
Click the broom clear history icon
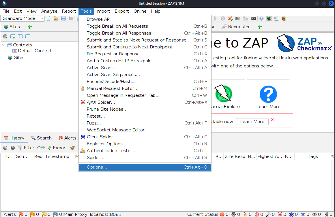pyautogui.click(x=73, y=148)
